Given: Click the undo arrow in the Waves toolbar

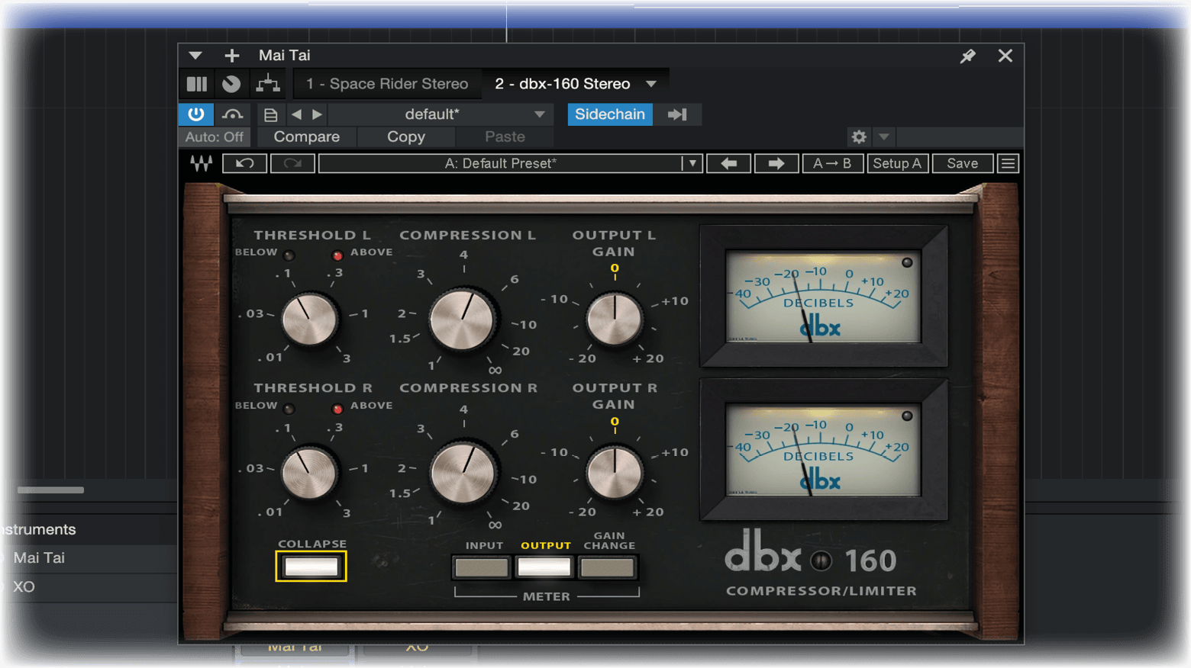Looking at the screenshot, I should (244, 162).
